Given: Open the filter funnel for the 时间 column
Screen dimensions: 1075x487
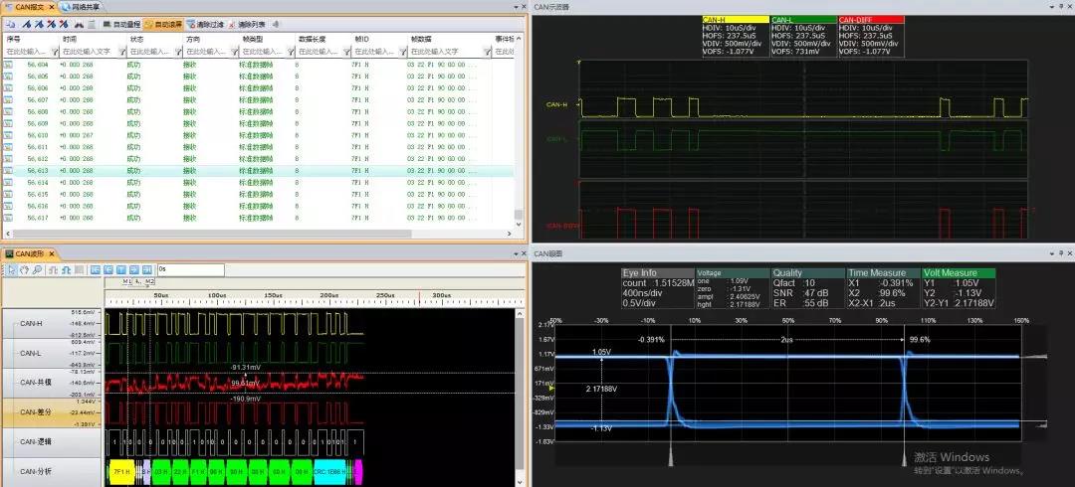Looking at the screenshot, I should coord(122,52).
